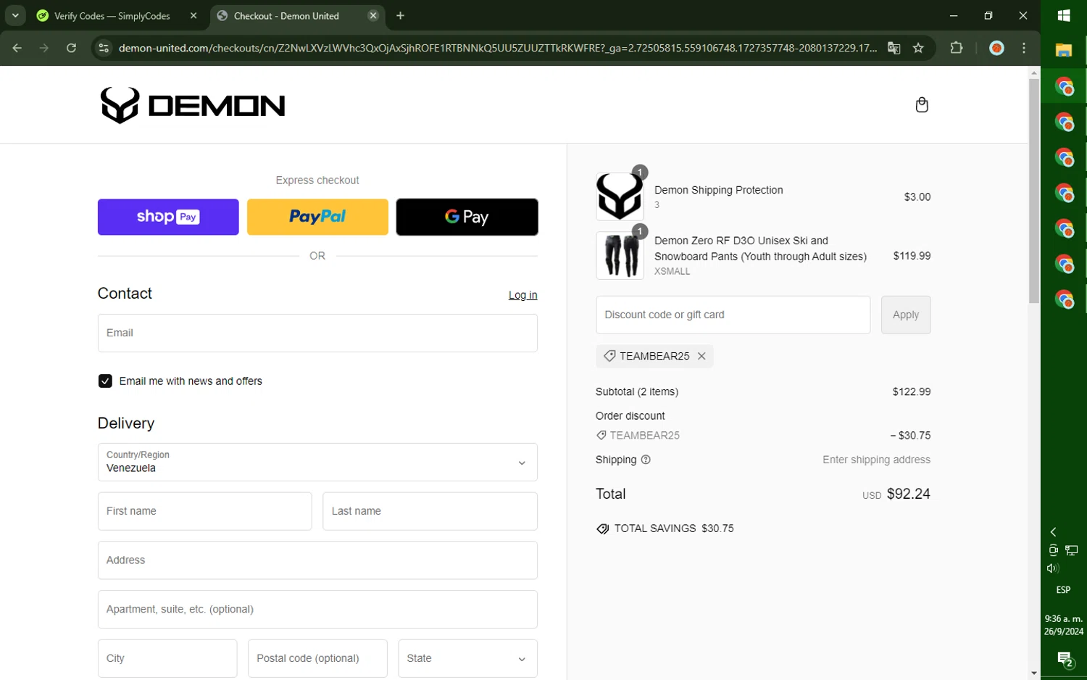Click the scrollbar down arrow

click(x=1034, y=673)
